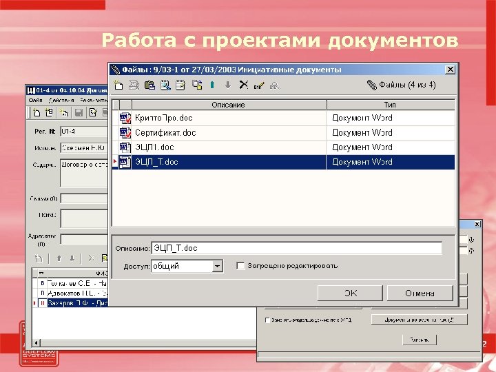Click the OK button
Screen dimensions: 496x372
pyautogui.click(x=350, y=293)
